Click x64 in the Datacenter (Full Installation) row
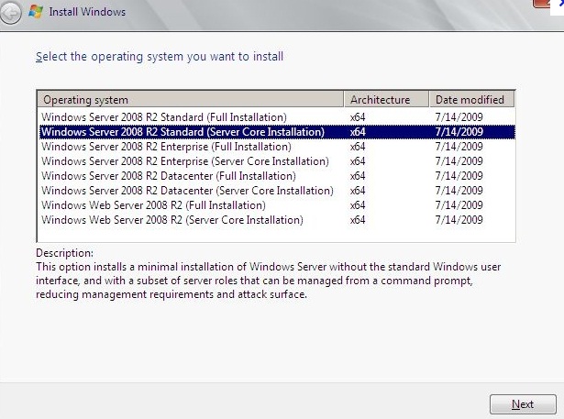 point(358,176)
